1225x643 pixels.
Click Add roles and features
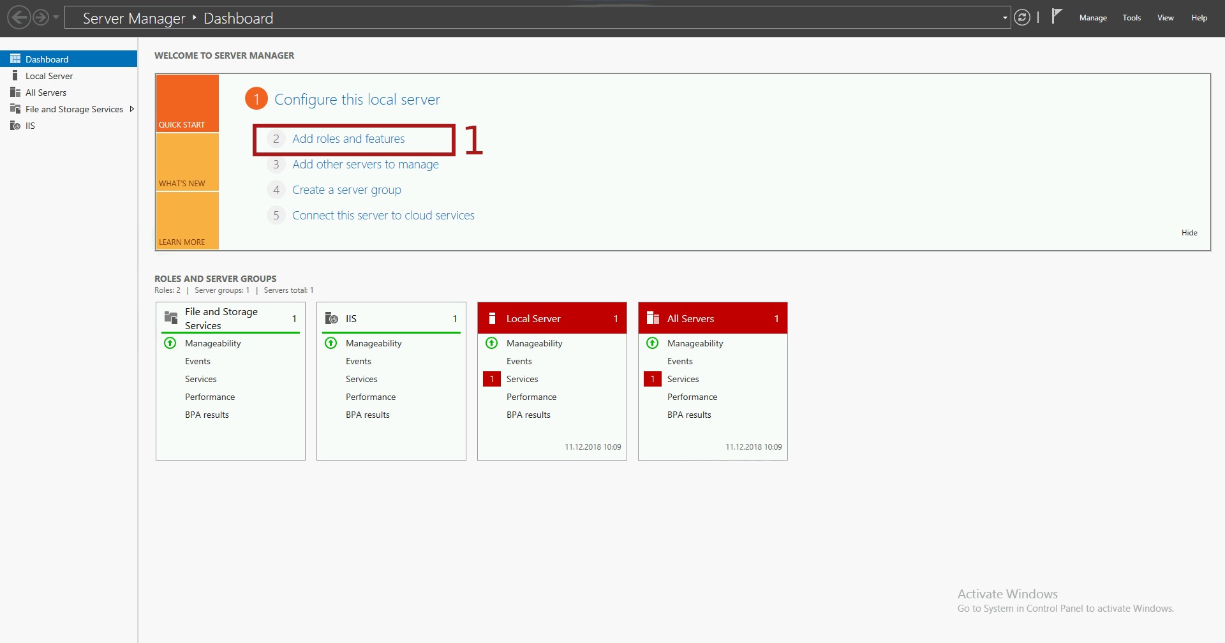[x=348, y=138]
